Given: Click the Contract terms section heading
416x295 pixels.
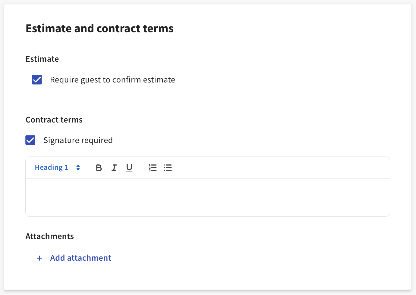Looking at the screenshot, I should click(54, 120).
